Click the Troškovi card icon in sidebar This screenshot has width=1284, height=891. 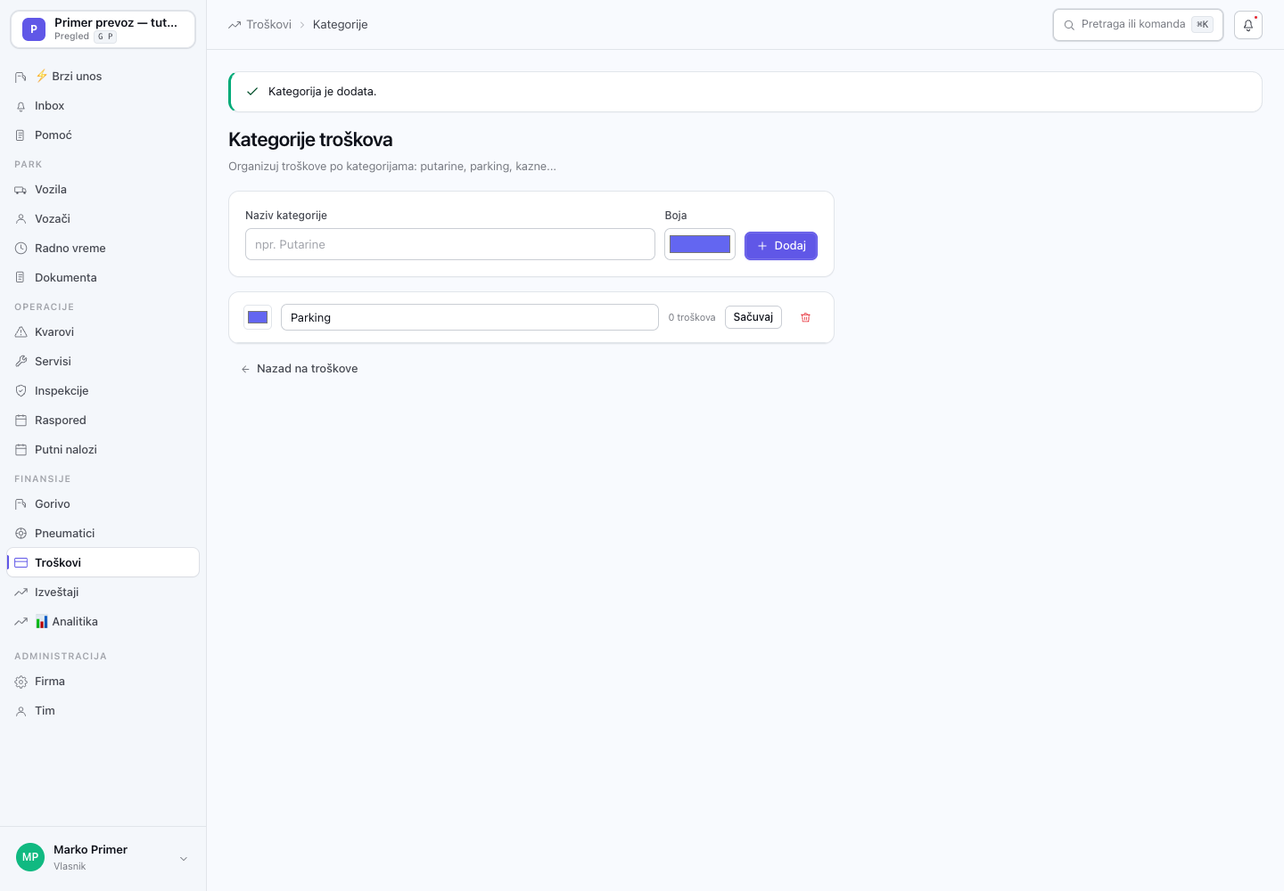[x=21, y=563]
